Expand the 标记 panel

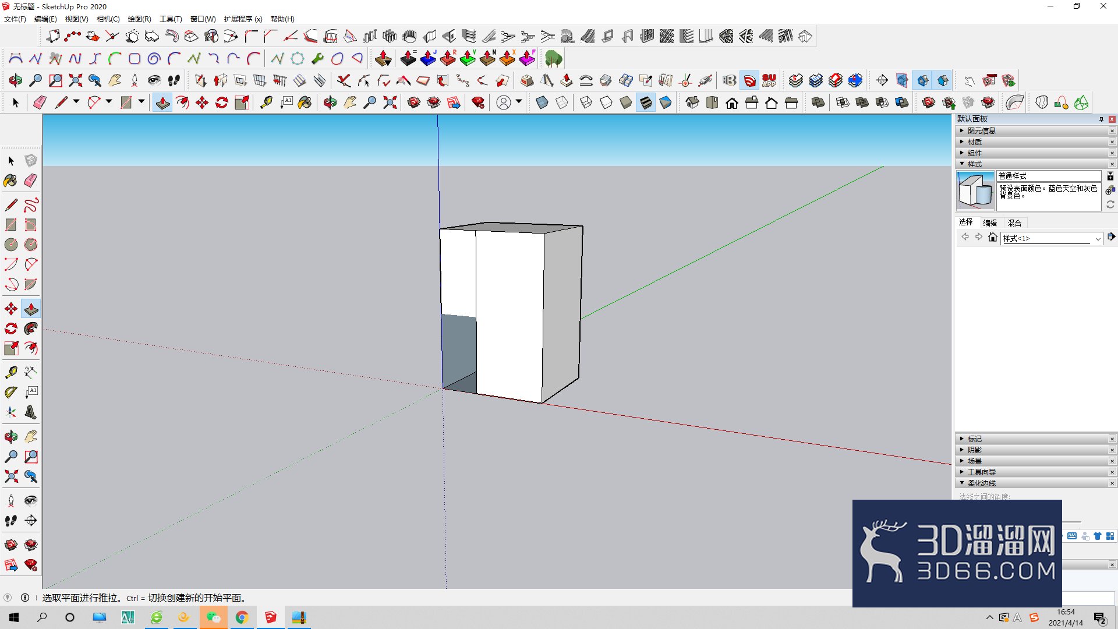point(1031,439)
